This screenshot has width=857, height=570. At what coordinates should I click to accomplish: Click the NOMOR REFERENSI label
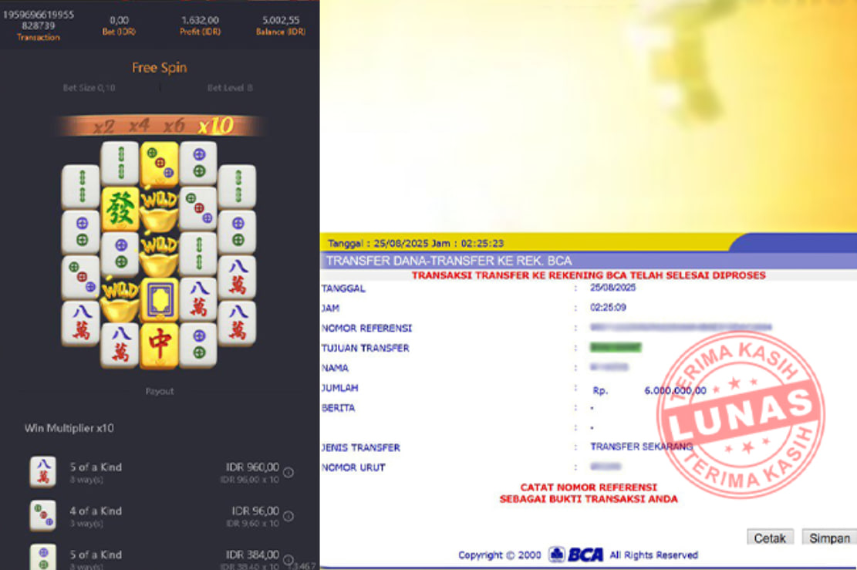(366, 328)
